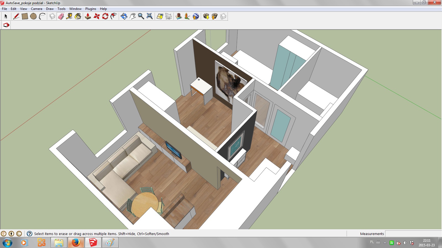This screenshot has width=442, height=248.
Task: Choose the Paint Bucket tool
Action: (78, 17)
